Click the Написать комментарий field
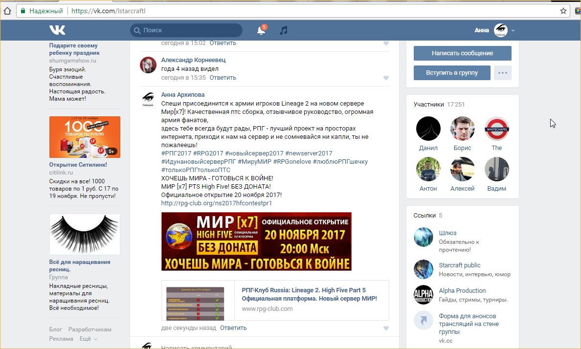The width and height of the screenshot is (581, 349). [x=197, y=347]
